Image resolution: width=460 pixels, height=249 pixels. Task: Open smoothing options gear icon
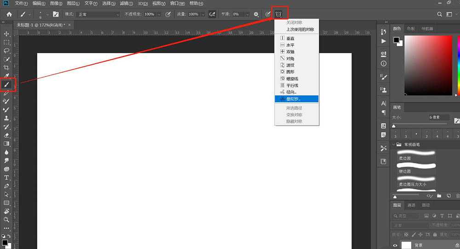click(x=256, y=14)
